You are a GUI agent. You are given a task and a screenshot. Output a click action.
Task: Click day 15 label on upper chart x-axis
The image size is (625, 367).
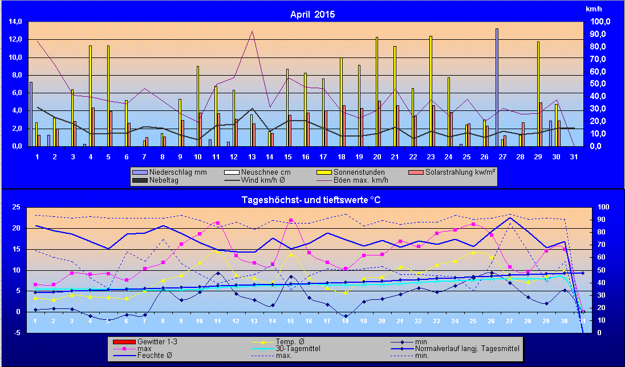pos(289,156)
